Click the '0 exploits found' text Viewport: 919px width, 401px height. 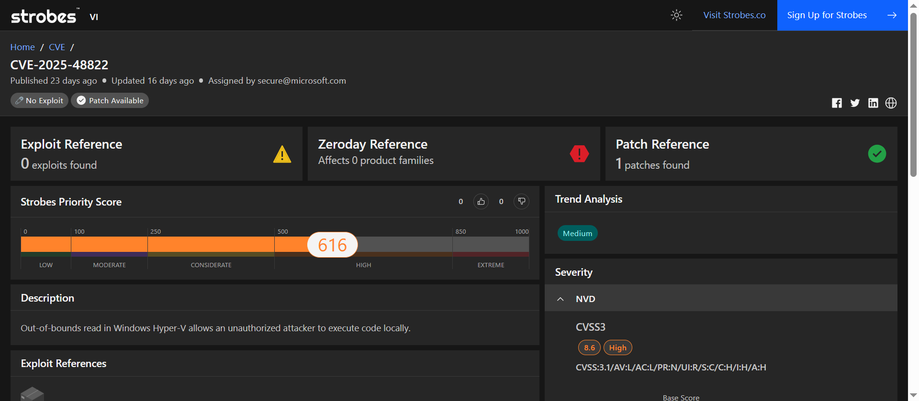tap(58, 164)
